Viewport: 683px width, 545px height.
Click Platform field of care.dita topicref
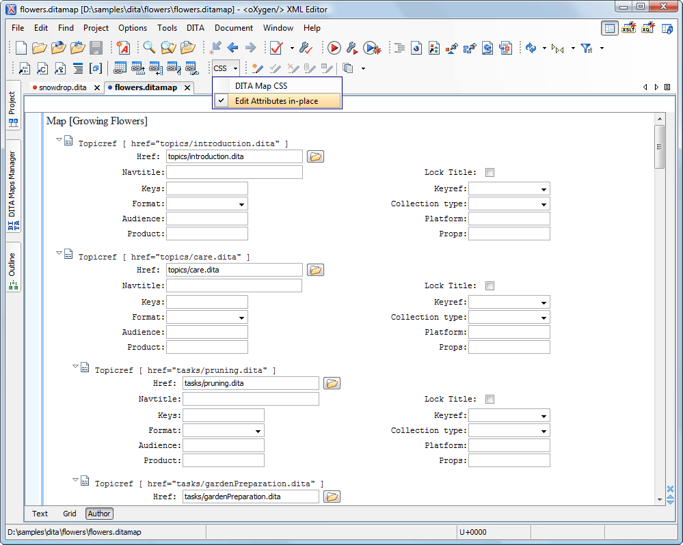pyautogui.click(x=509, y=333)
